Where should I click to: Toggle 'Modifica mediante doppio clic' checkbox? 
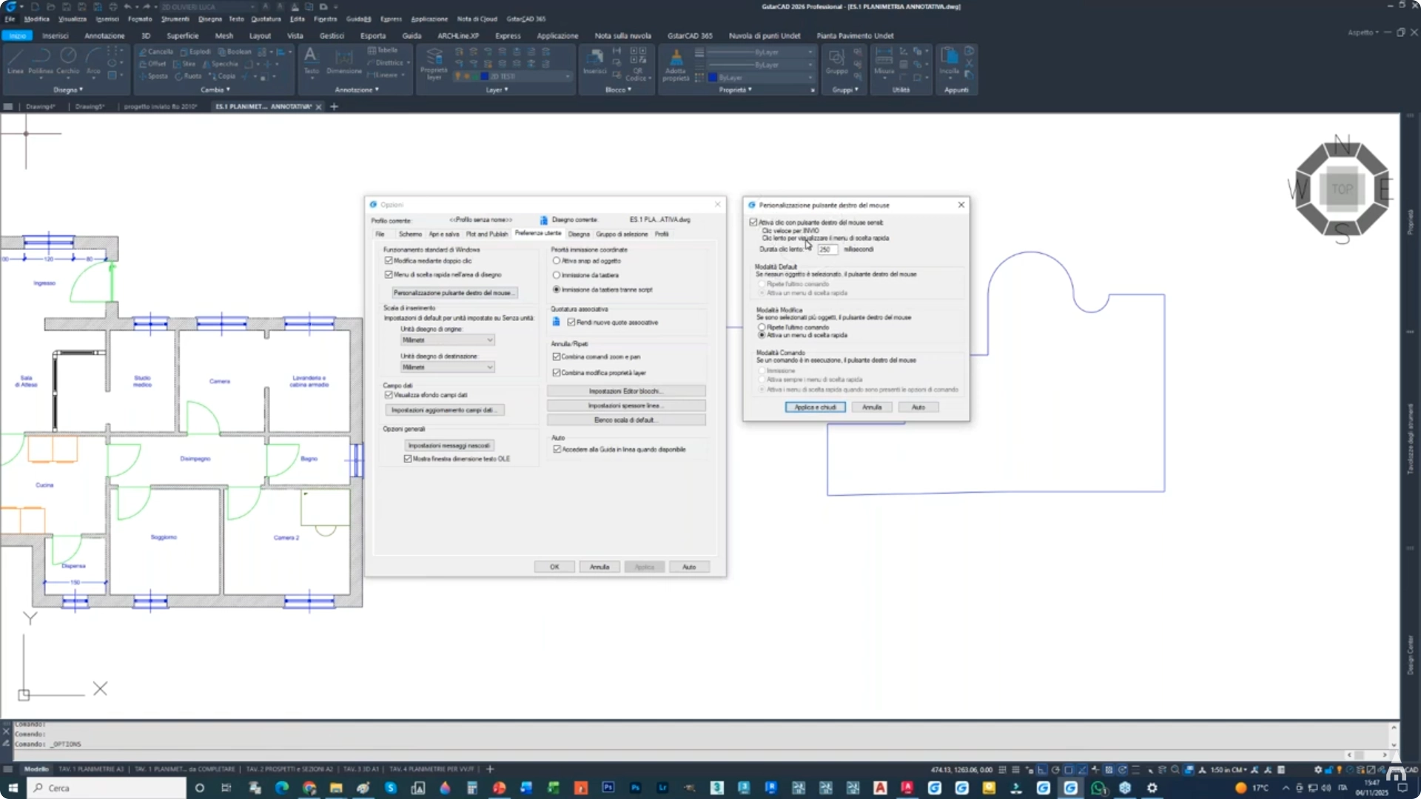(x=389, y=260)
